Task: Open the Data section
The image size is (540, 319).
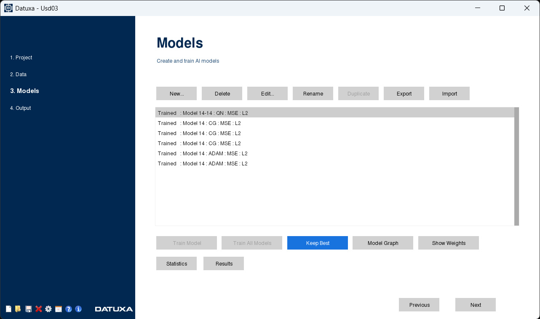Action: tap(18, 74)
